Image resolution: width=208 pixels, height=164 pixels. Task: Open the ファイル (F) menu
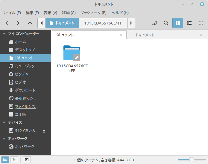click(12, 13)
